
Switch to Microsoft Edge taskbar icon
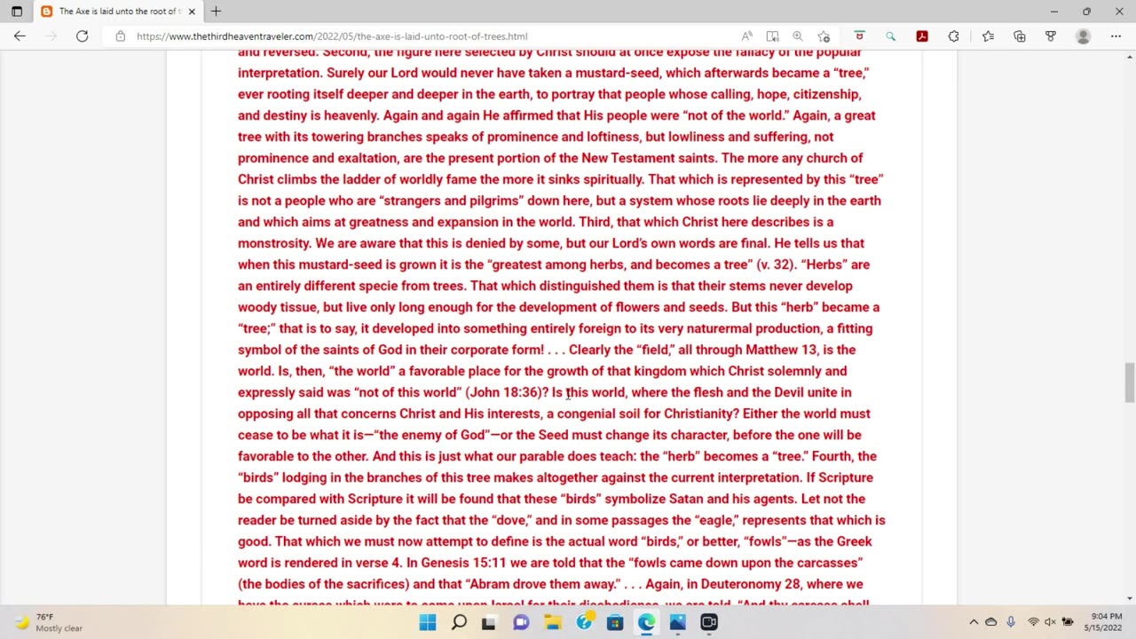point(646,622)
